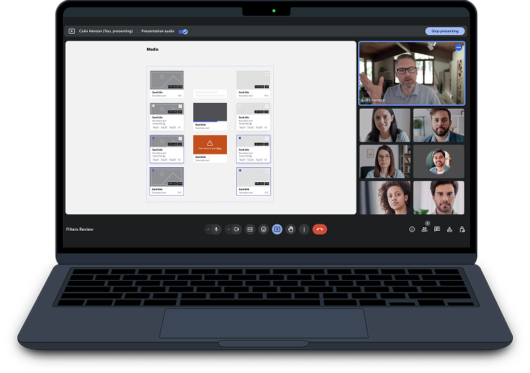
Task: Open the activities icon
Action: tap(449, 229)
